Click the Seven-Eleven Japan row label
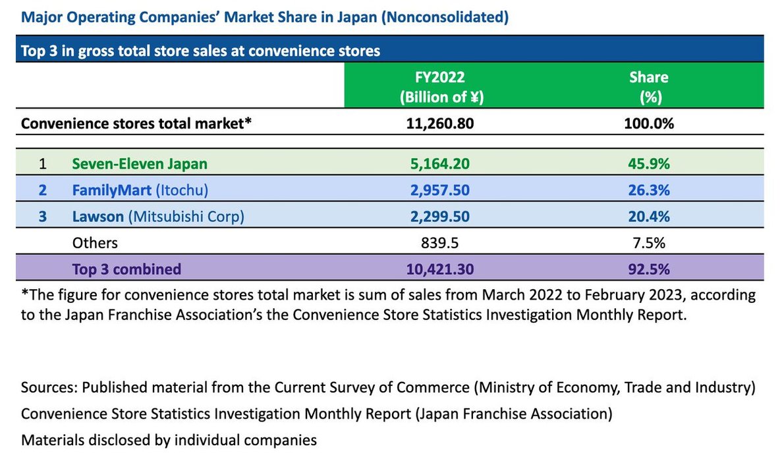 click(140, 164)
